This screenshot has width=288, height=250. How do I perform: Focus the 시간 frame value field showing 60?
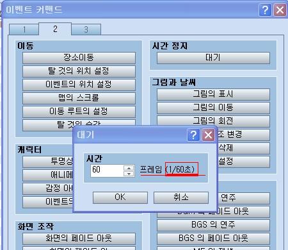(107, 171)
